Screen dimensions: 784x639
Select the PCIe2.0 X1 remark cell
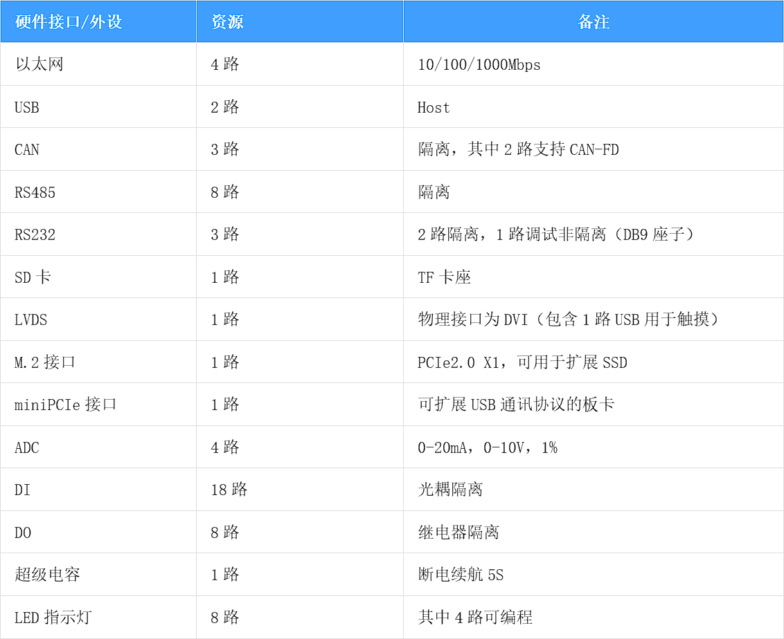522,362
